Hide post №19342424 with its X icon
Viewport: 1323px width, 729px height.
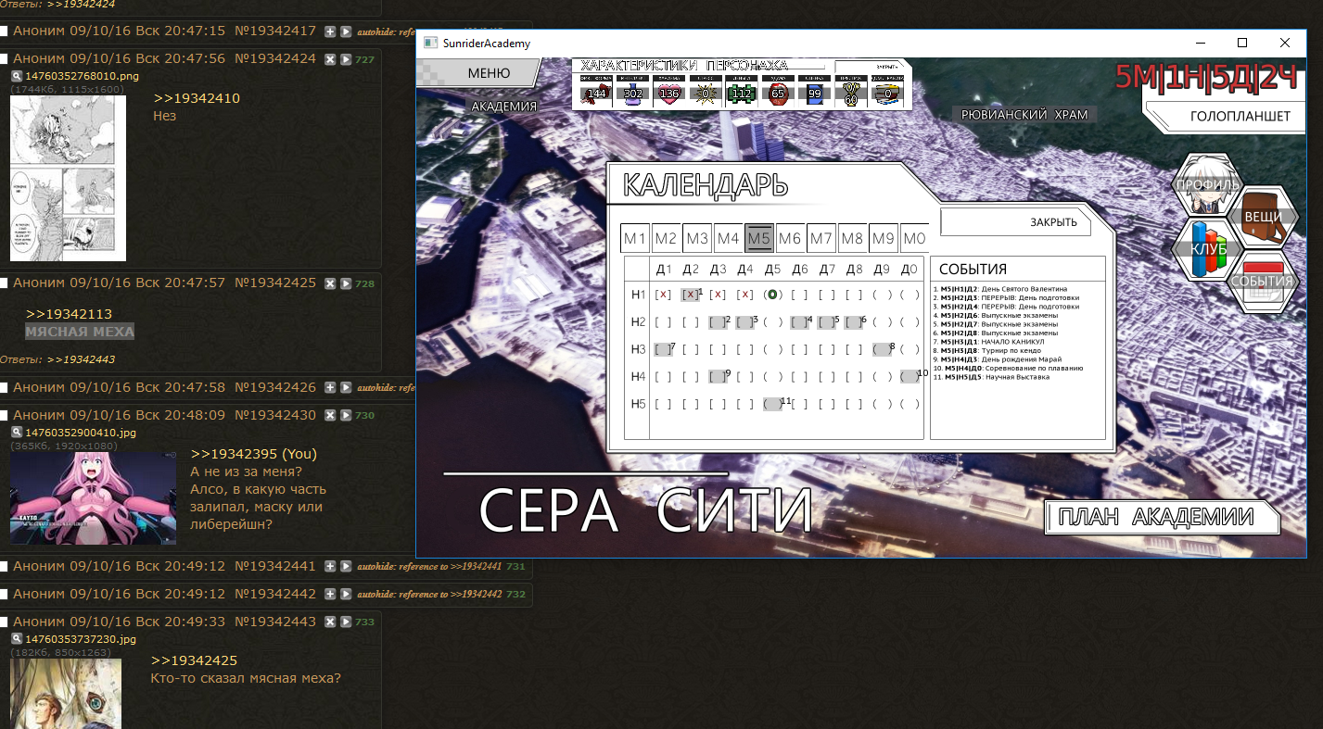coord(329,59)
